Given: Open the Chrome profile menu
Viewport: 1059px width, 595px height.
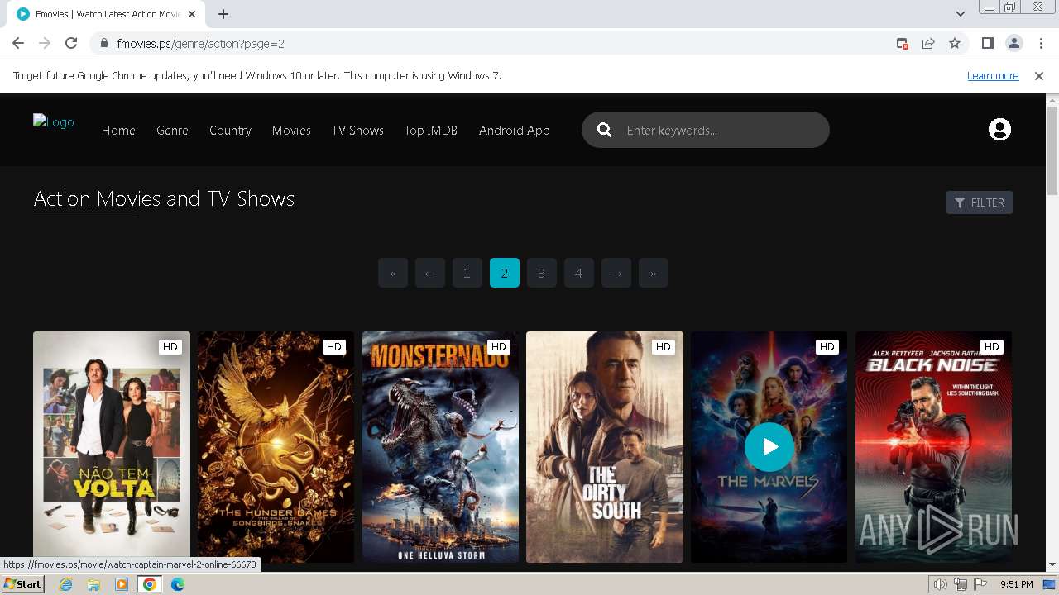Looking at the screenshot, I should pos(1013,43).
